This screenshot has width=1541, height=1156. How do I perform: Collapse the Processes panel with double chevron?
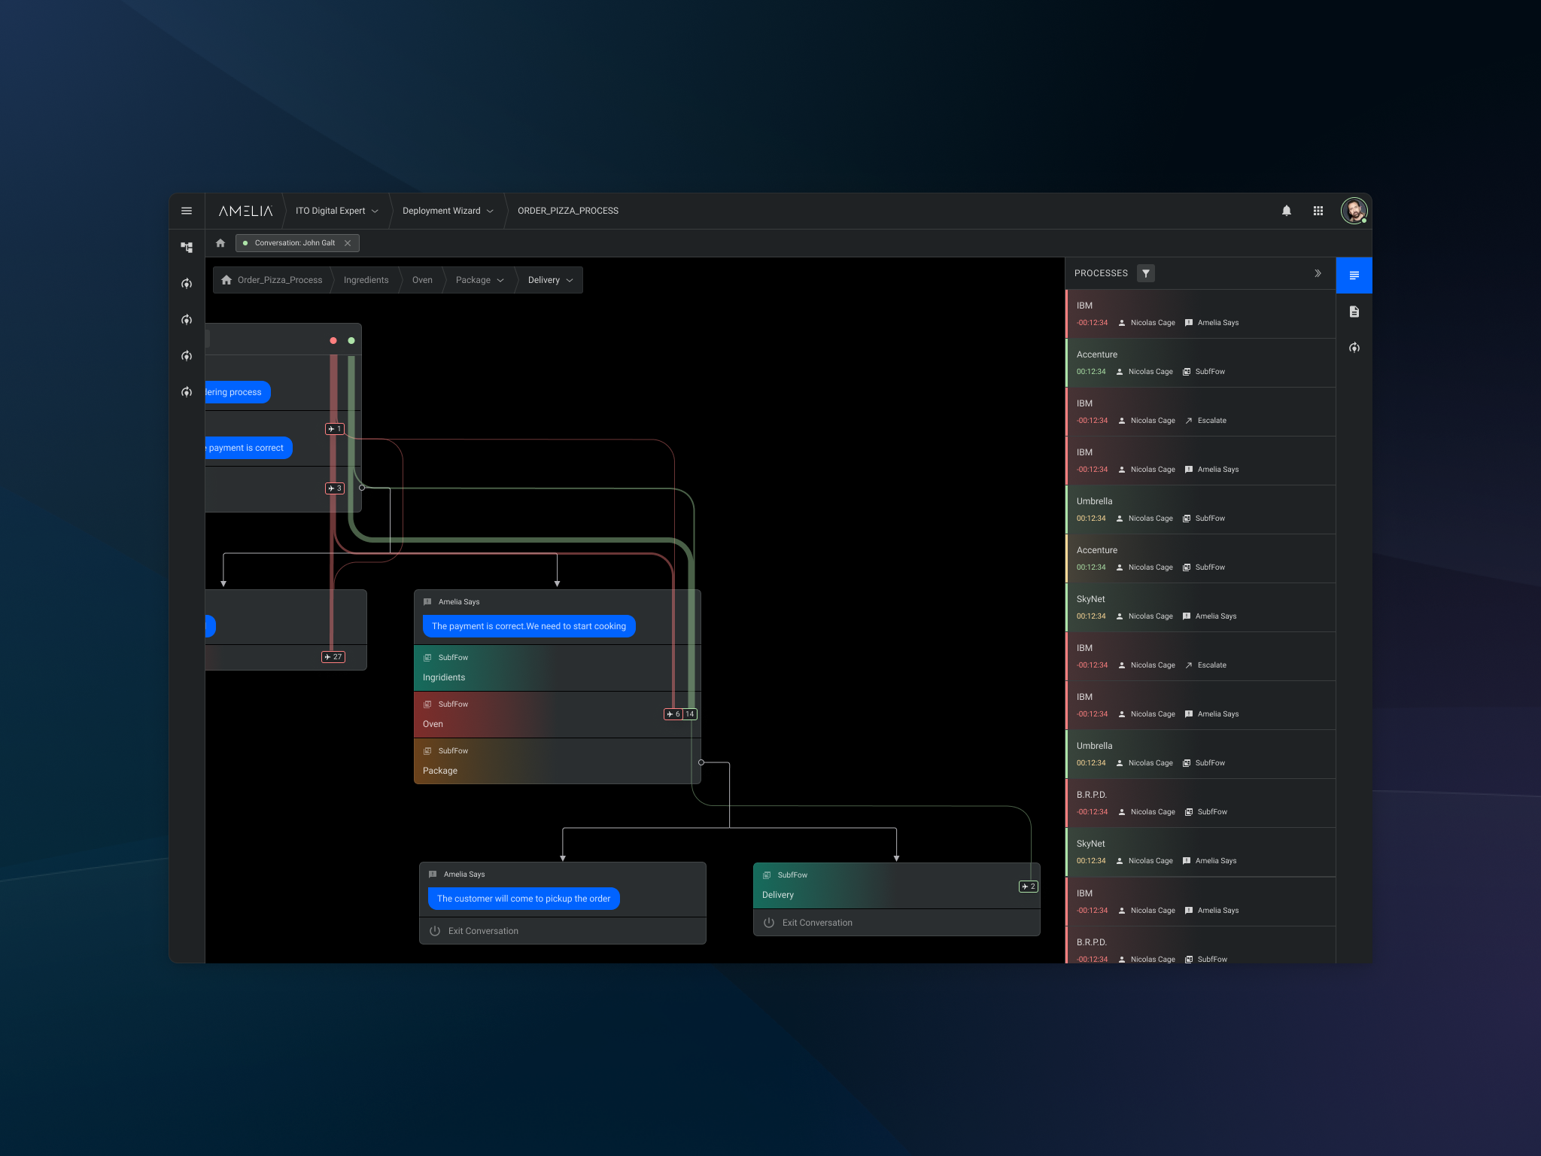click(1318, 273)
